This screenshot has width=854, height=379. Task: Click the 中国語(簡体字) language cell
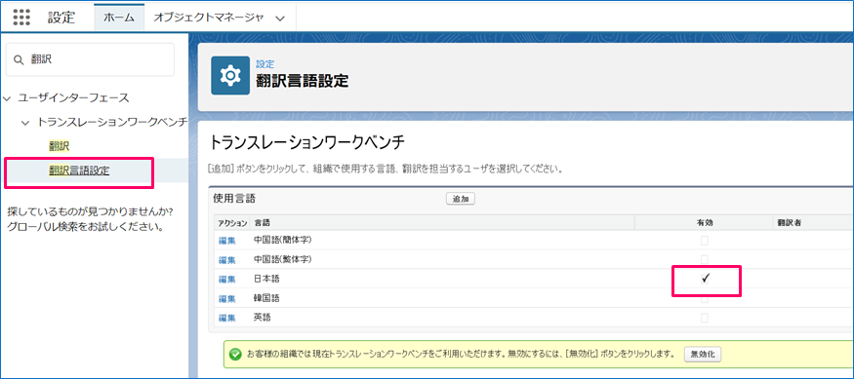[x=283, y=240]
